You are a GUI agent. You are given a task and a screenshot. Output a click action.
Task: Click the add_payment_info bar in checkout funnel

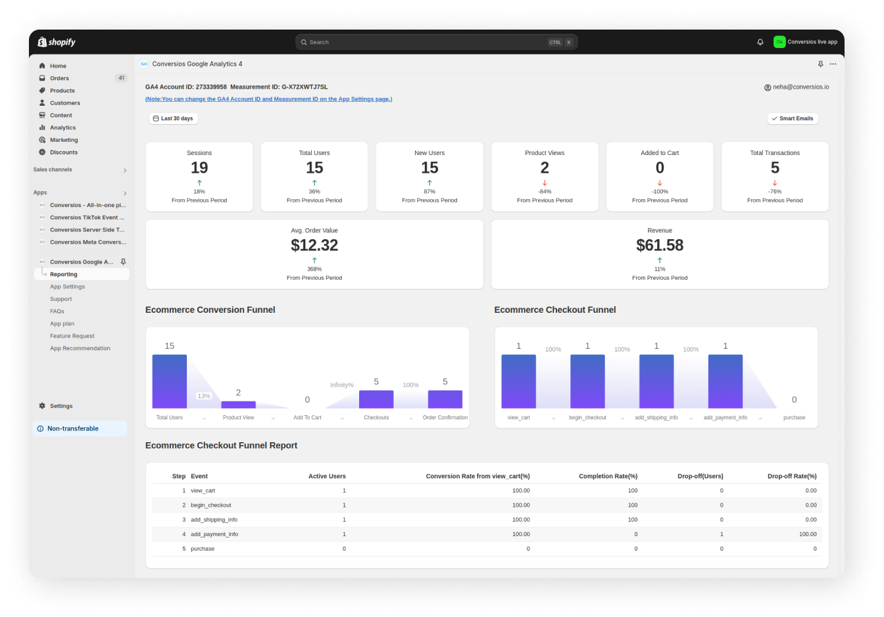point(725,382)
